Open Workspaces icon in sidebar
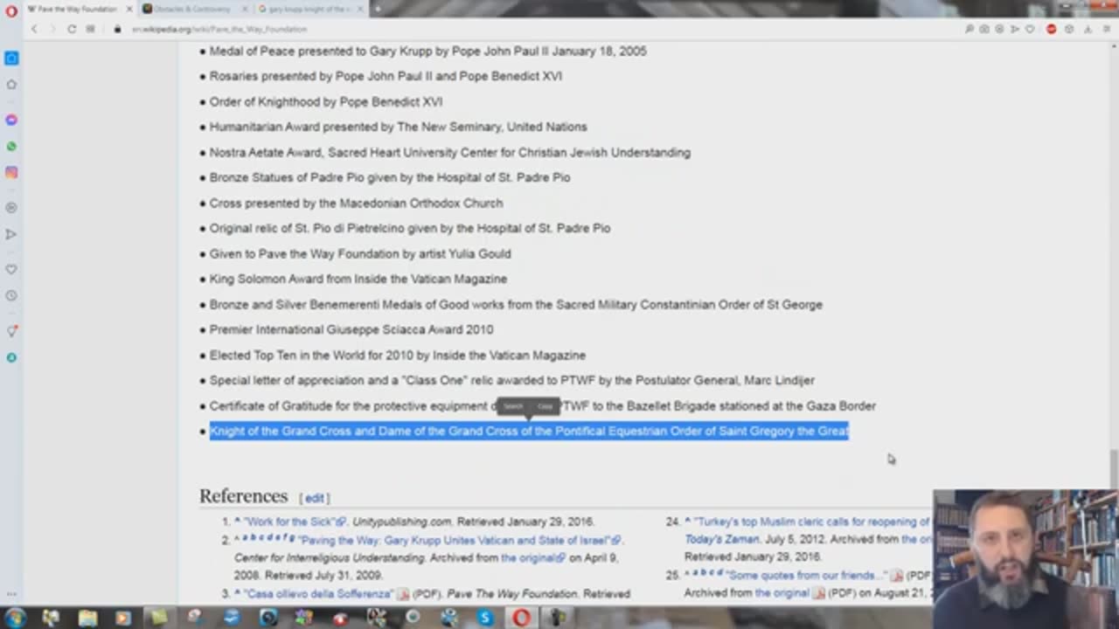1119x629 pixels. [x=11, y=59]
